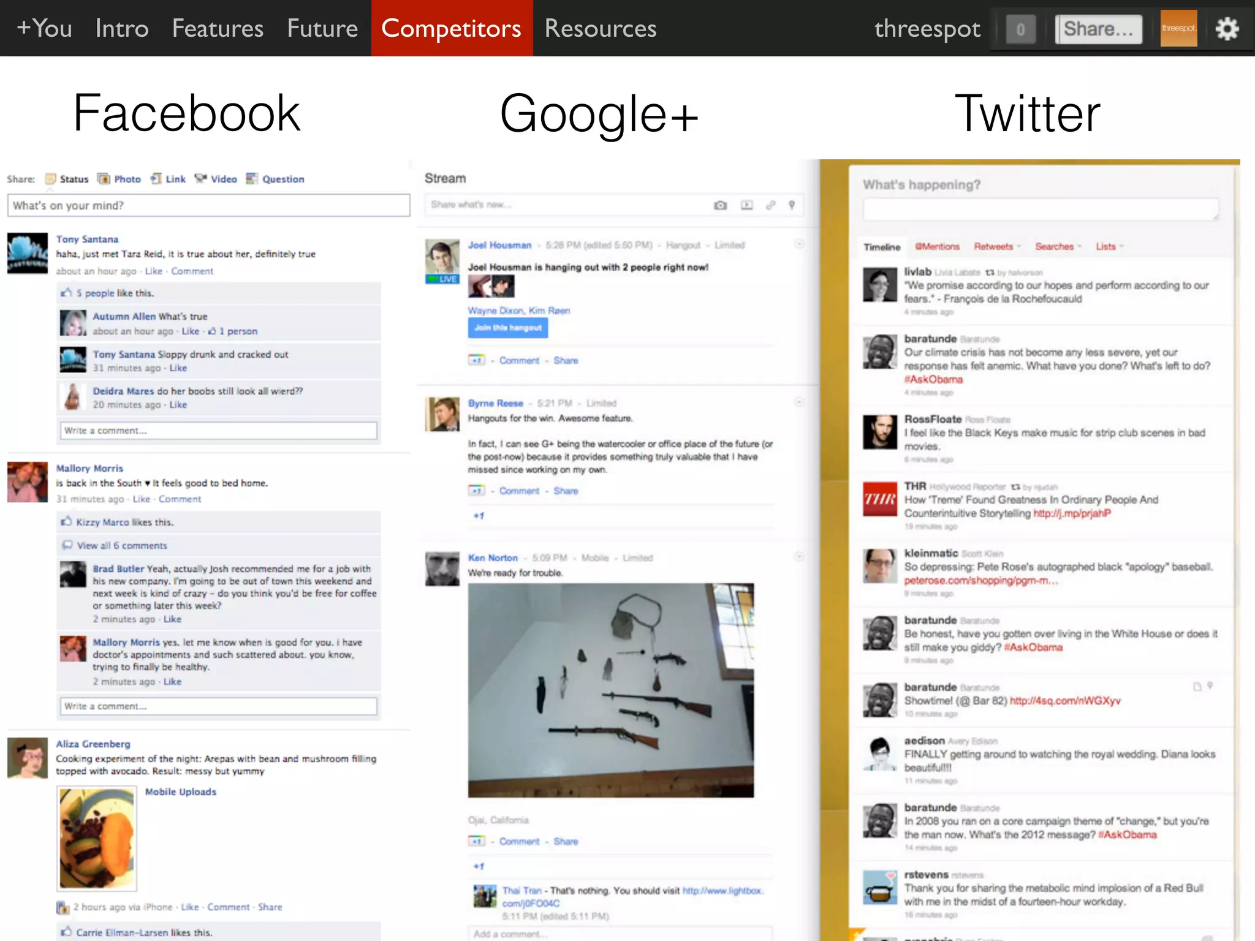Screen dimensions: 1255x941
Task: Open Aliza Greenberg's food photo
Action: [x=97, y=839]
